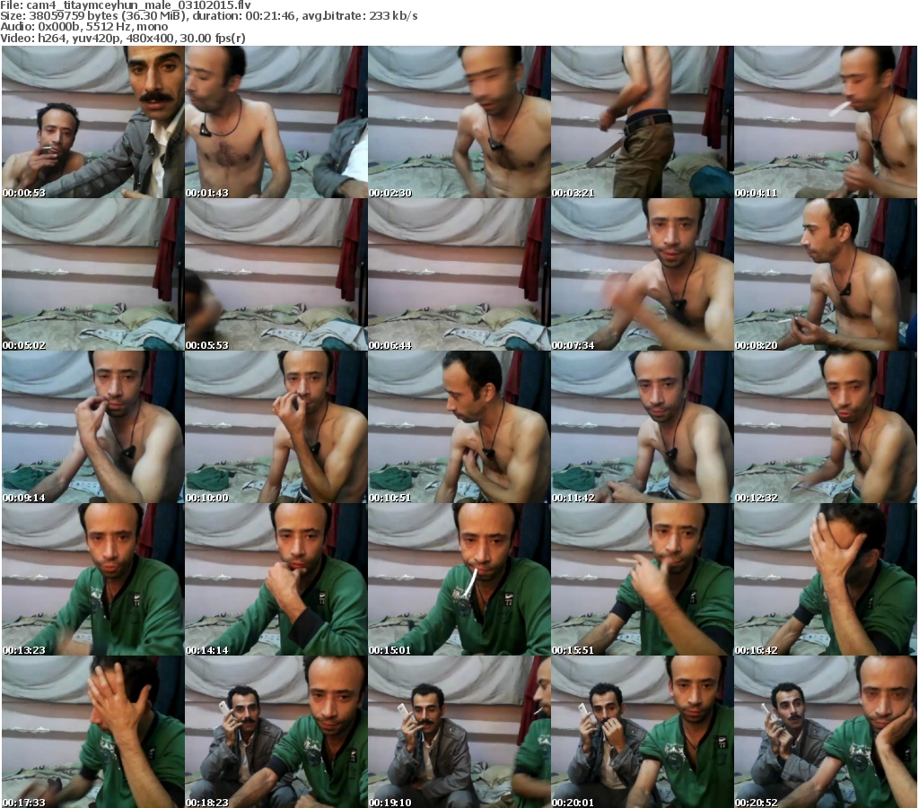Open the frame timestamped 00:06:44
Viewport: 919px width, 808px height.
[x=459, y=274]
